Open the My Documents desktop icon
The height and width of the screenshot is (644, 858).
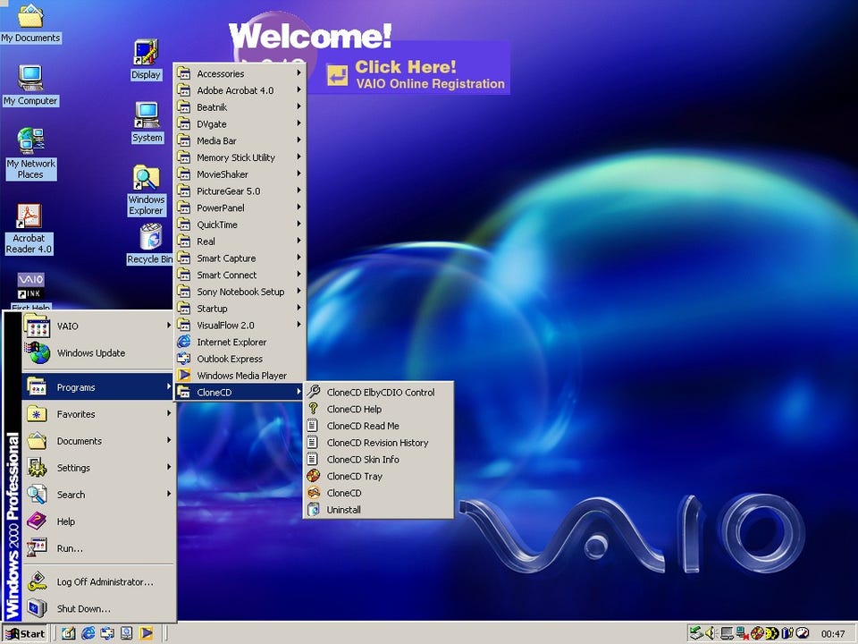click(x=30, y=23)
